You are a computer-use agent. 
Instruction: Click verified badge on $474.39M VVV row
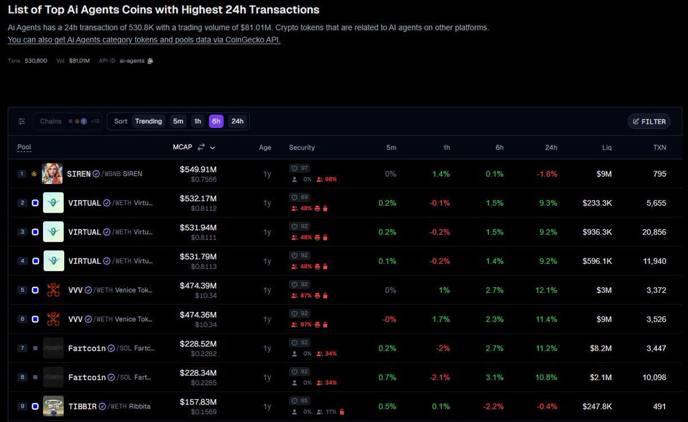pyautogui.click(x=88, y=290)
